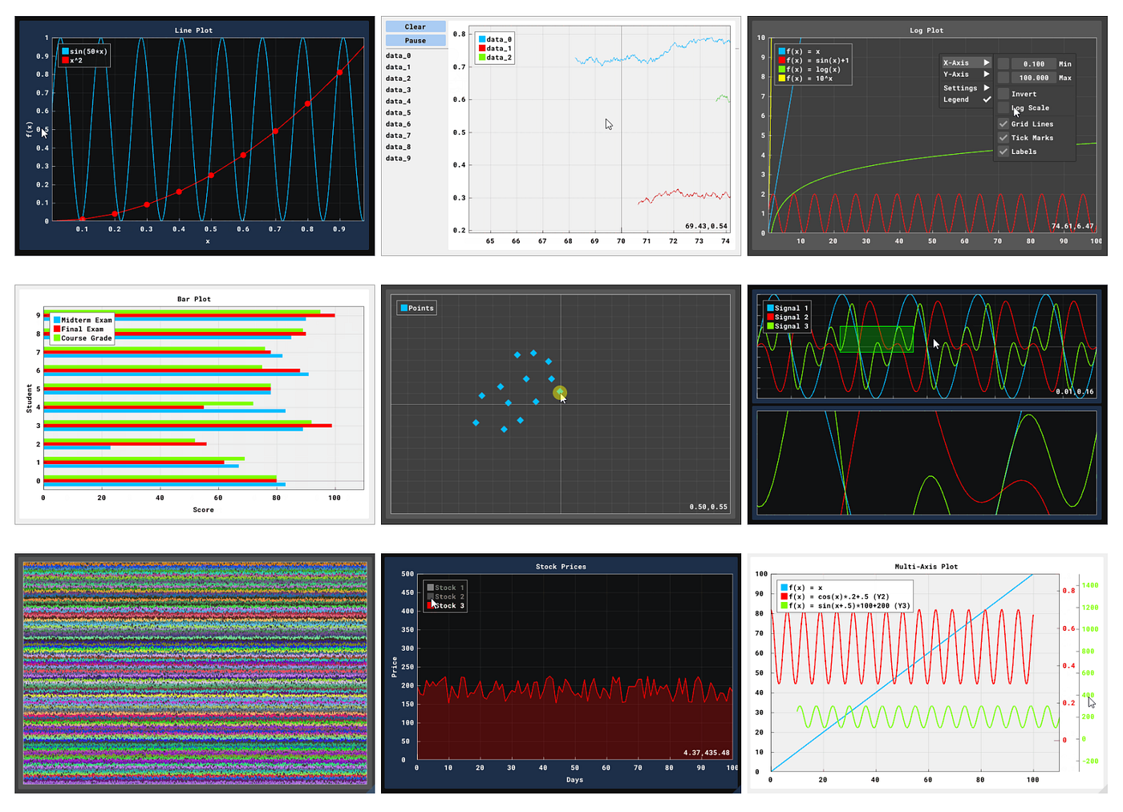Expand the X-Axis submenu arrow

(987, 63)
